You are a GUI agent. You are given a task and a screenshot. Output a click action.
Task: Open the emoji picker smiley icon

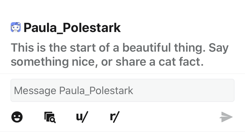(16, 117)
